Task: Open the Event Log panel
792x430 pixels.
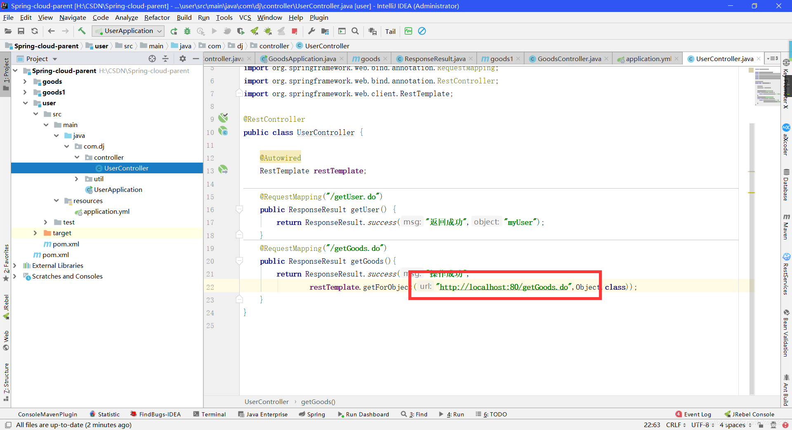Action: click(693, 414)
